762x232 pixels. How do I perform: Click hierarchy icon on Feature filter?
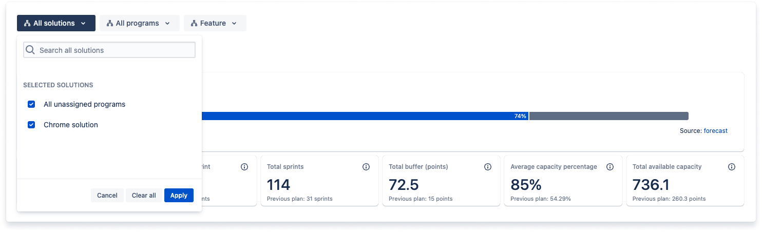194,23
